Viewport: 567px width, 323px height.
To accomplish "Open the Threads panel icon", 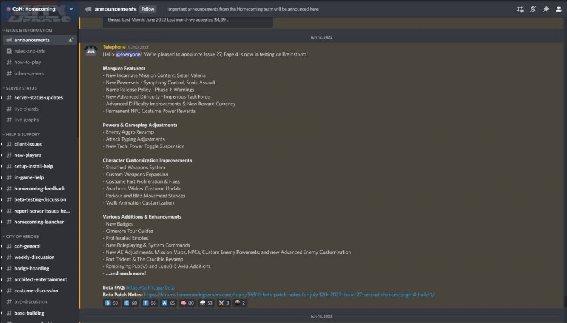I will pyautogui.click(x=520, y=9).
